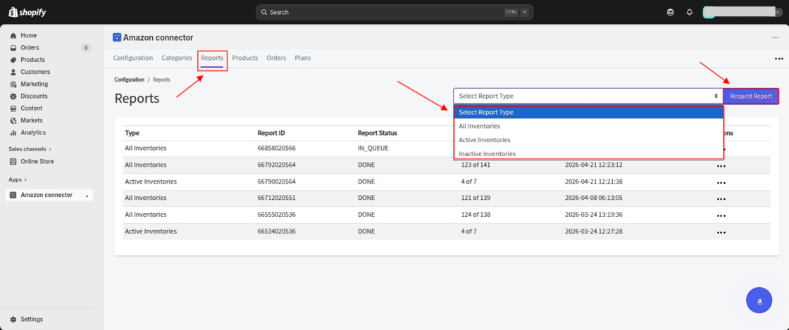Screen dimensions: 789x330
Task: Open Orders in the left sidebar
Action: [x=30, y=48]
